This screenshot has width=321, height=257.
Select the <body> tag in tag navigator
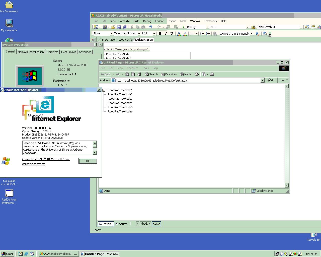(145, 224)
